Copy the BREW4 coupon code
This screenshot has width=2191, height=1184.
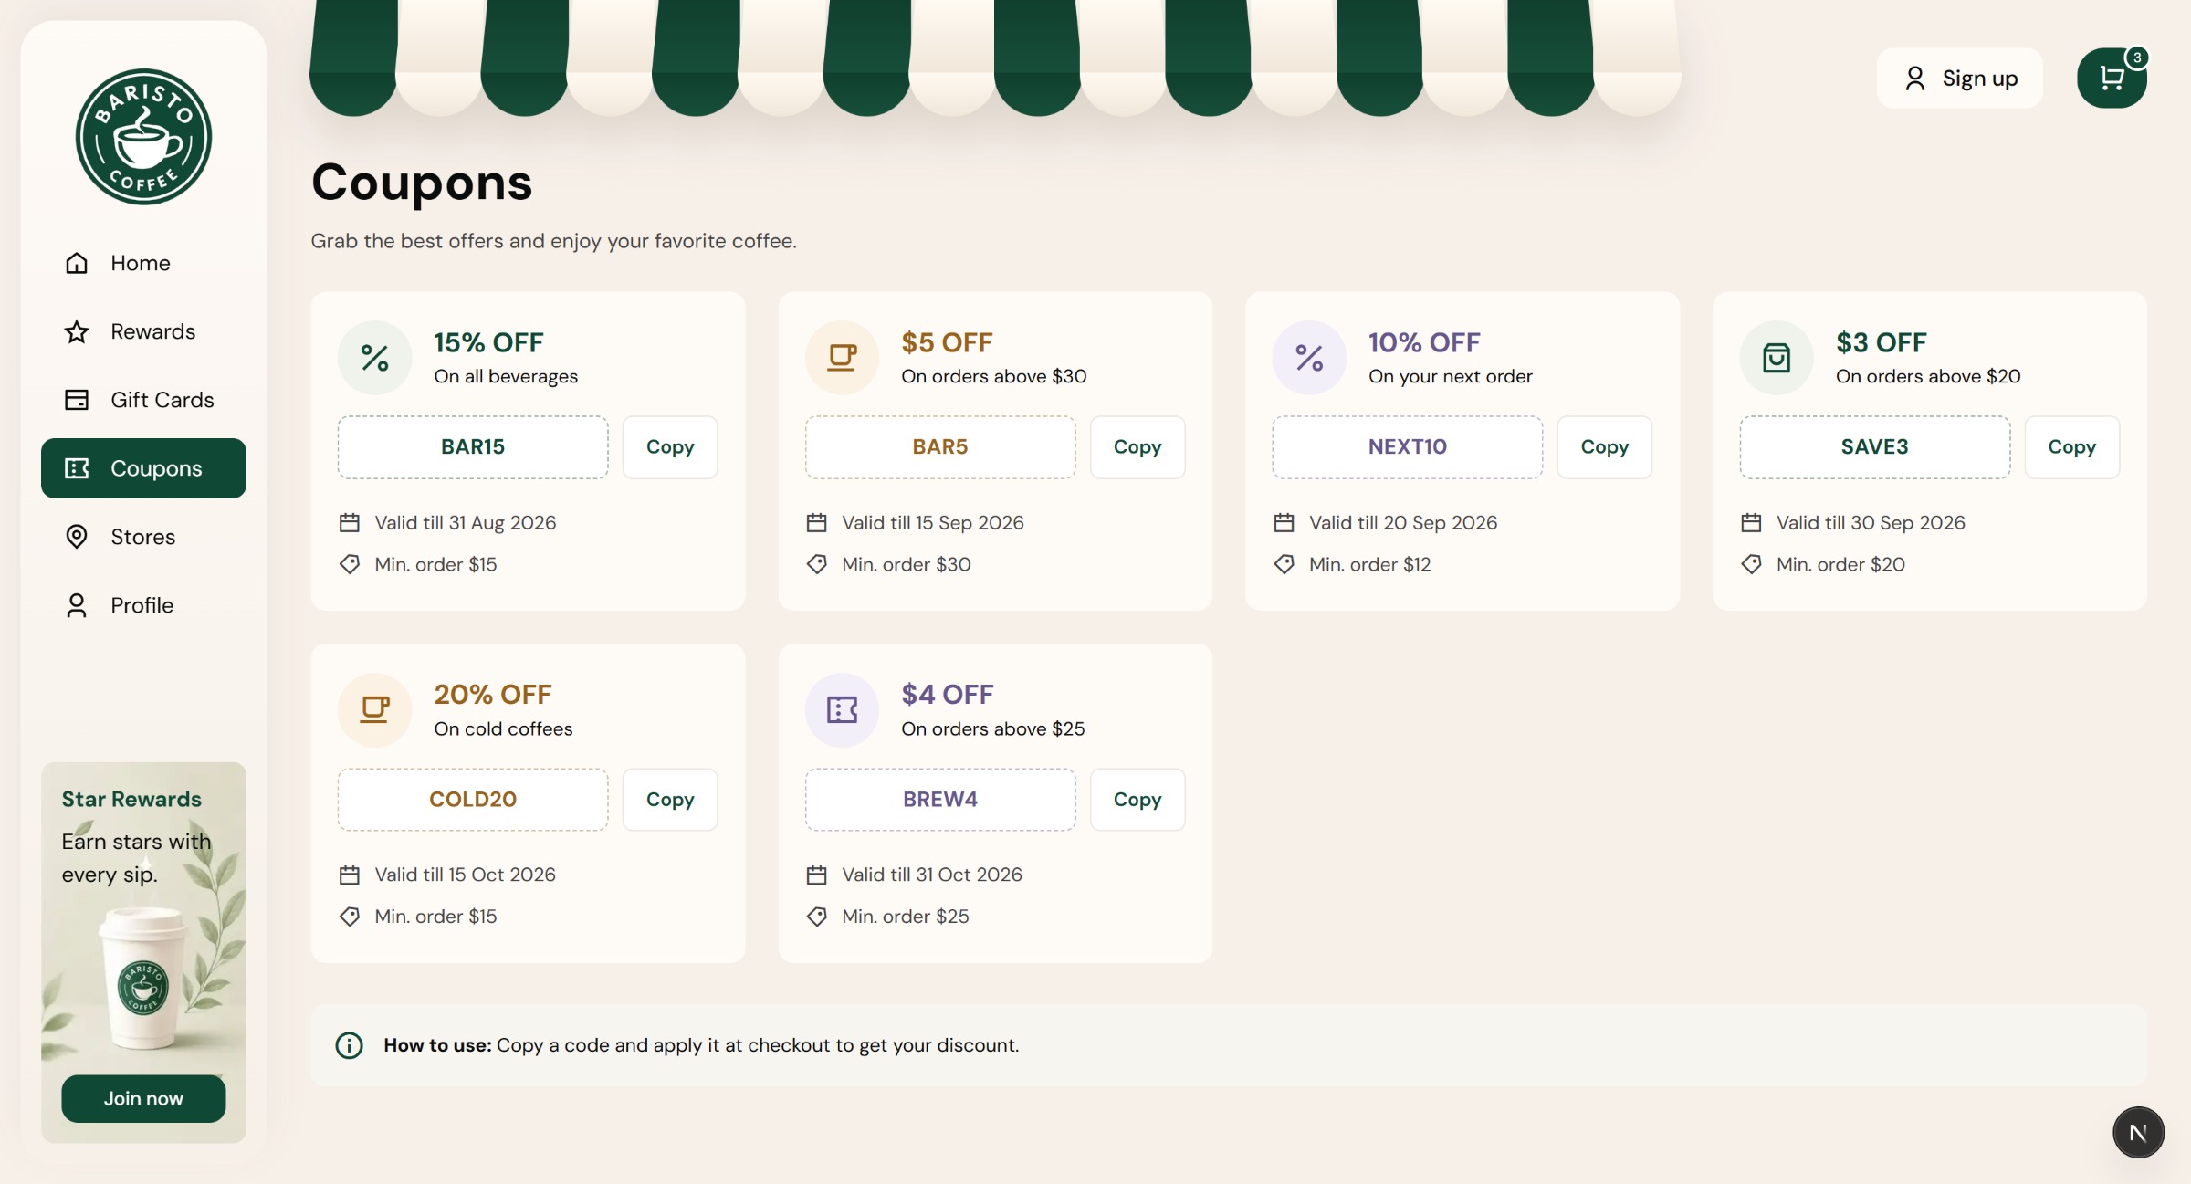pos(1137,800)
